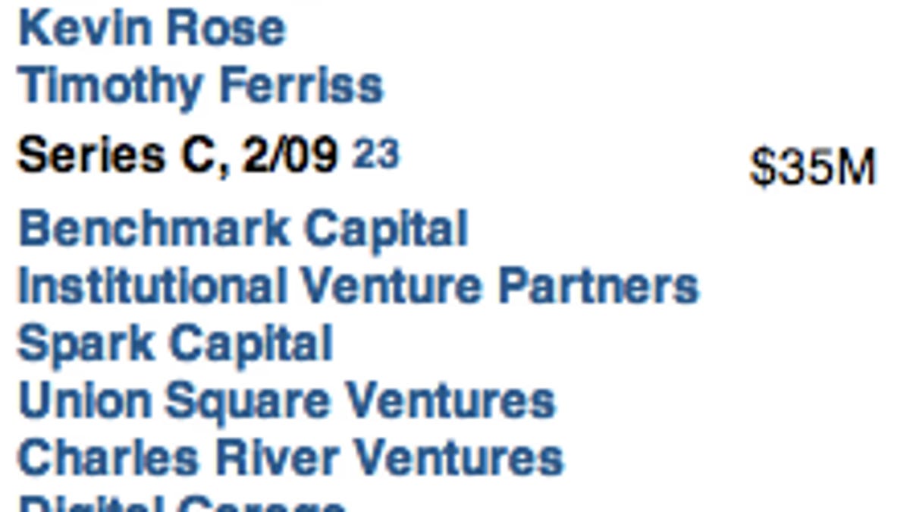Screen dimensions: 910x512
Task: Select the dollar amount for the Series C round
Action: click(x=812, y=168)
